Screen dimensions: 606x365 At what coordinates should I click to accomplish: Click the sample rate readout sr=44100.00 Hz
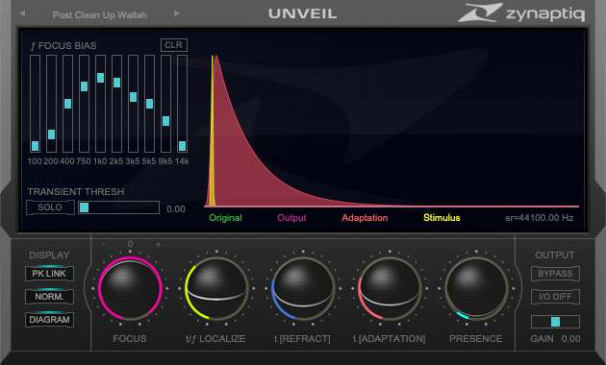[x=539, y=218]
